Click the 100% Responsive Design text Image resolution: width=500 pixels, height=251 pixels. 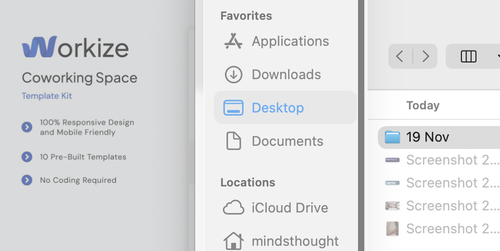point(87,127)
